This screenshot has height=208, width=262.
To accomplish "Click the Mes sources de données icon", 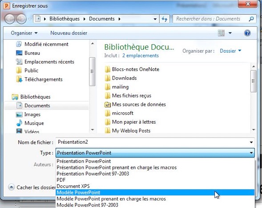I will click(108, 104).
